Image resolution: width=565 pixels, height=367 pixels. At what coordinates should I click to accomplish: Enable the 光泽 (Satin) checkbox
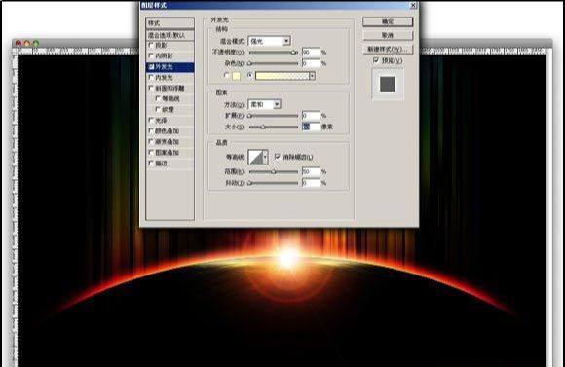[151, 120]
